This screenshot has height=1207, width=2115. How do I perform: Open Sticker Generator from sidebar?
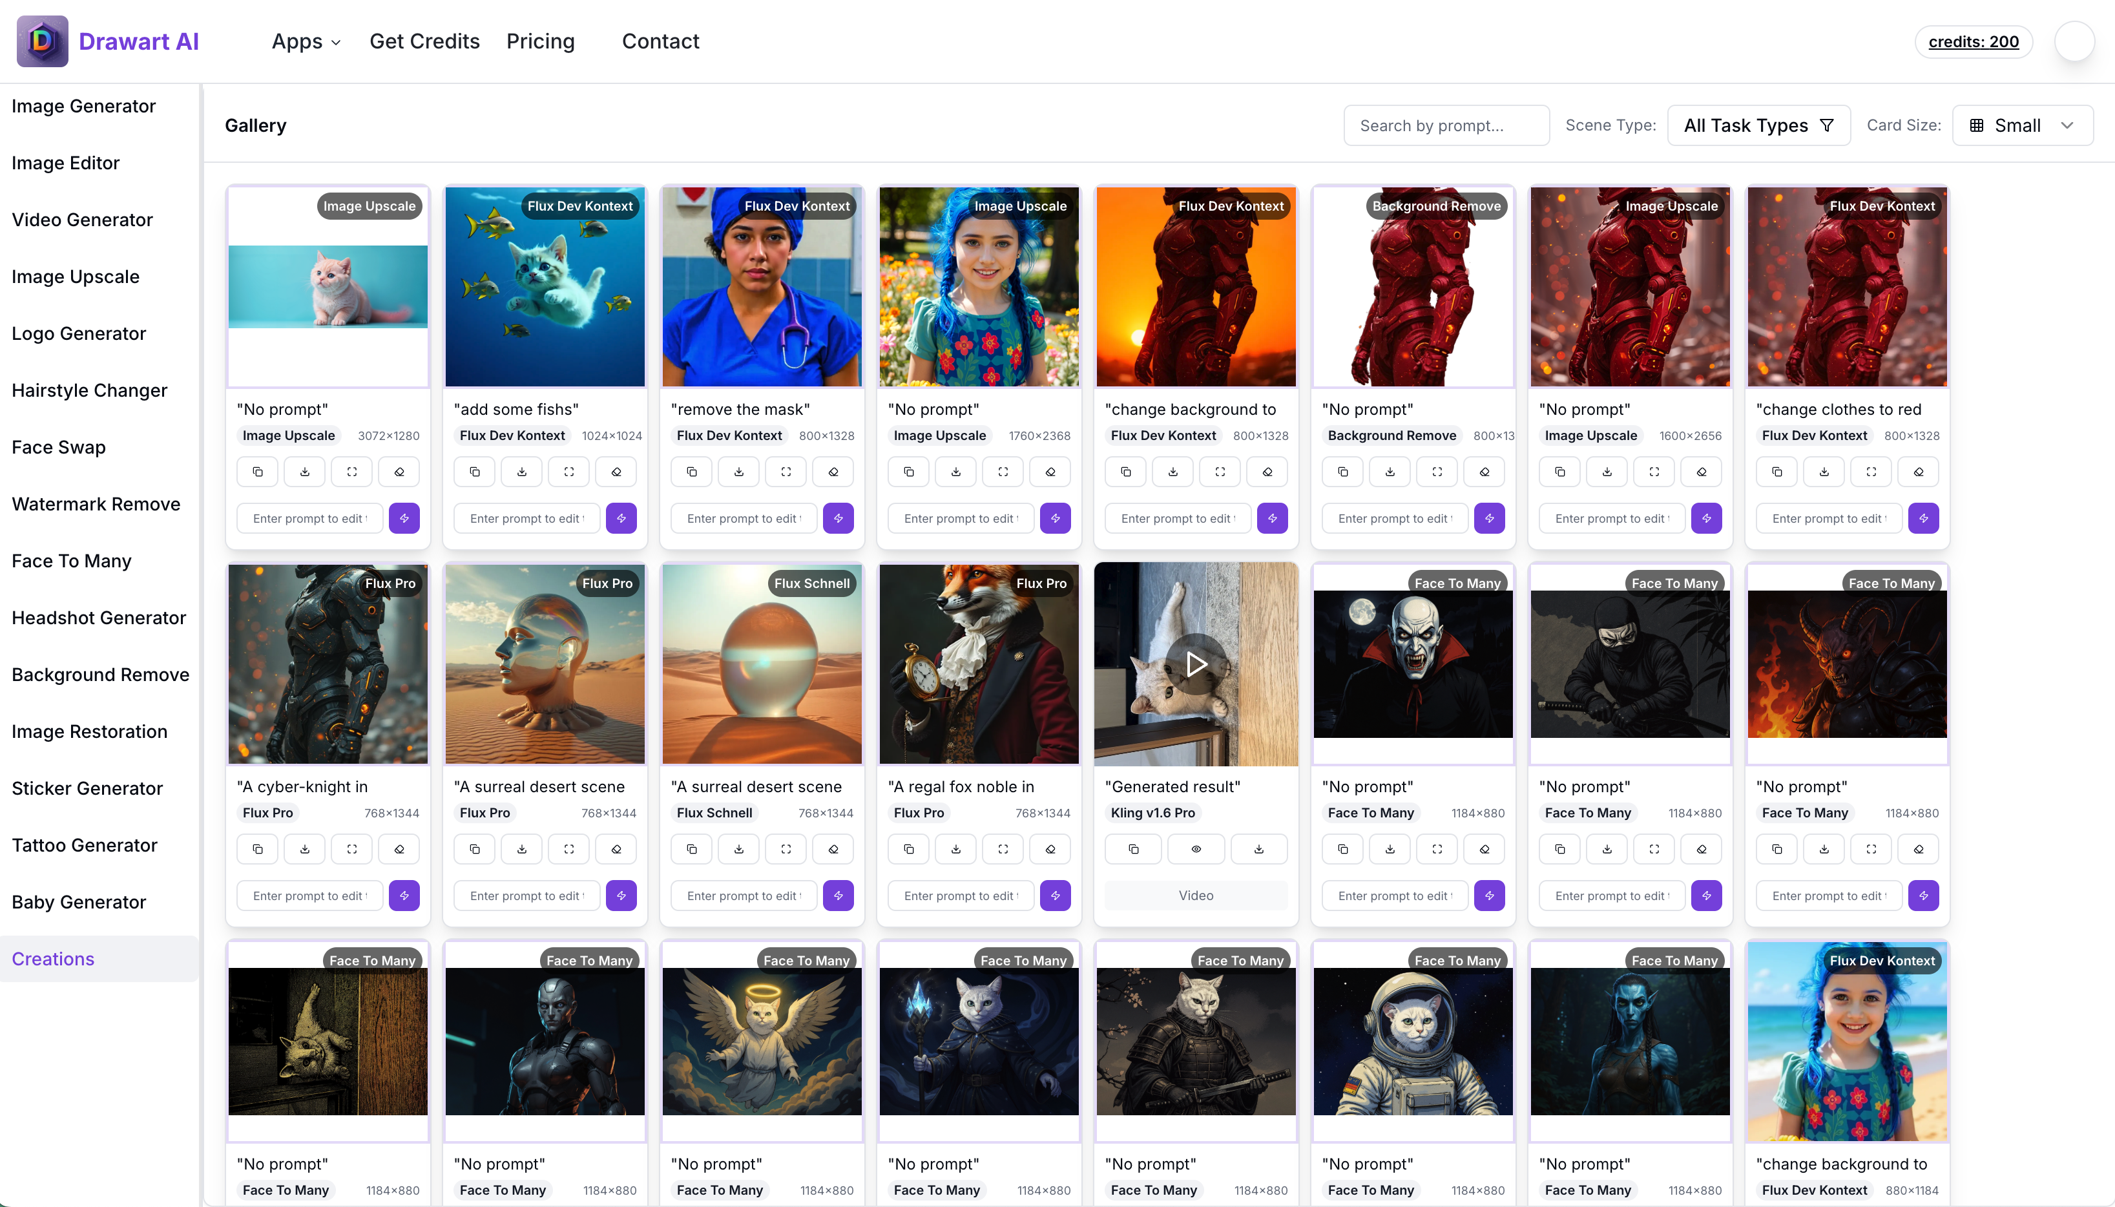[87, 788]
